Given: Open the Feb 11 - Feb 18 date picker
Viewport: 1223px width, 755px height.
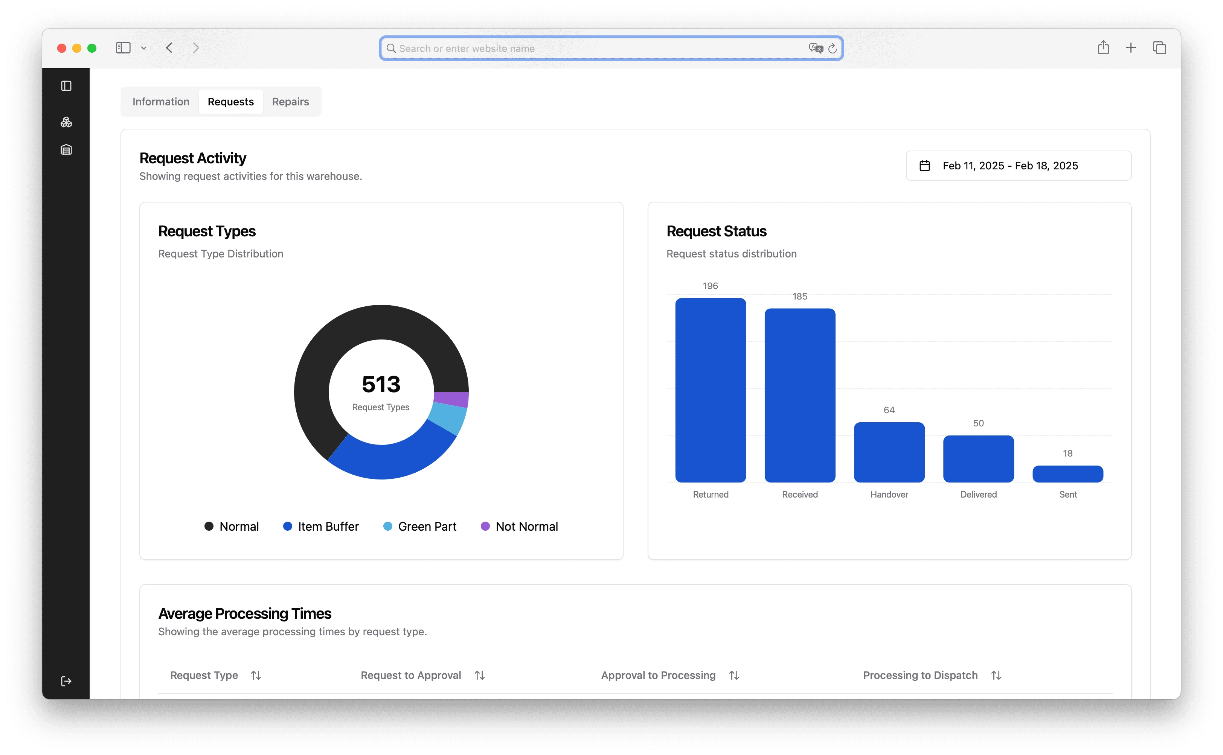Looking at the screenshot, I should click(1010, 165).
